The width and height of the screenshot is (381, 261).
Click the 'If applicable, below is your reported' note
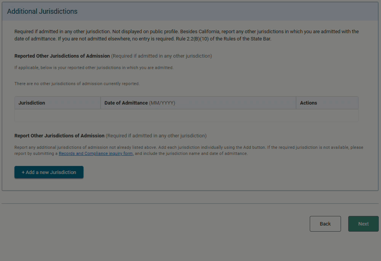(94, 68)
